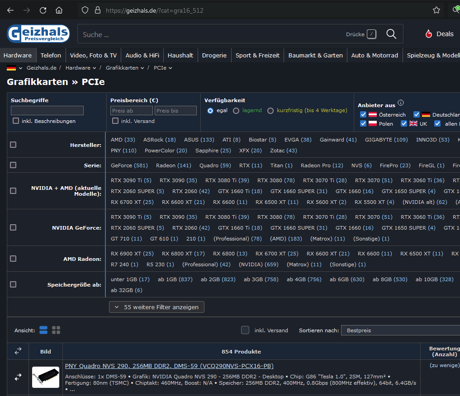Image resolution: width=460 pixels, height=396 pixels.
Task: Switch to grid view icon
Action: pyautogui.click(x=56, y=330)
